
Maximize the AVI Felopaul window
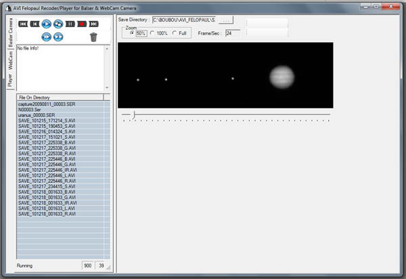376,7
